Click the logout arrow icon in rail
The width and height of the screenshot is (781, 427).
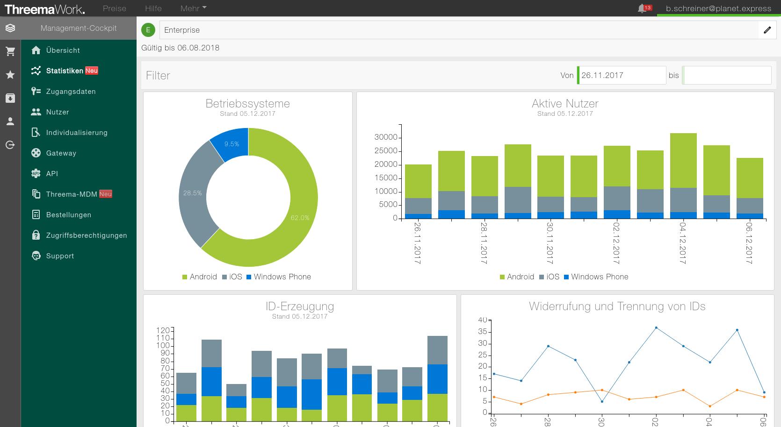tap(10, 145)
